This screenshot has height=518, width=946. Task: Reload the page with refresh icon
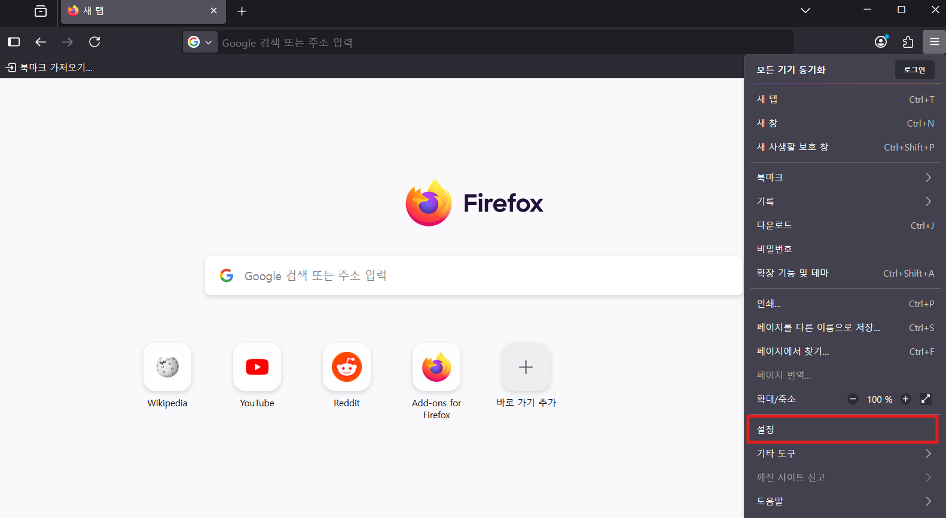pos(94,42)
